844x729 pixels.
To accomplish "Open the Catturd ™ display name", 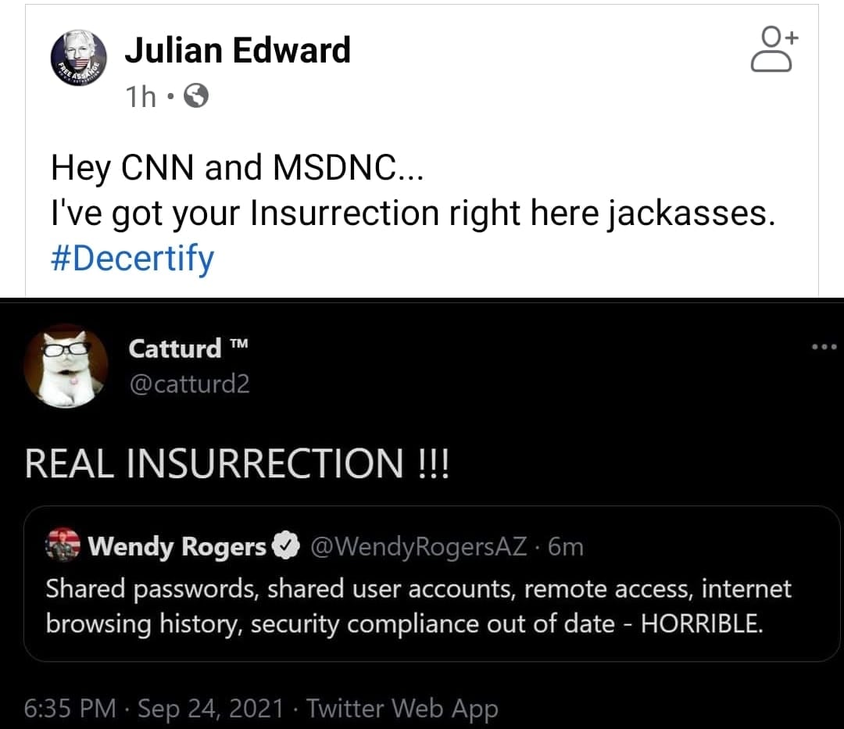I will pyautogui.click(x=188, y=348).
